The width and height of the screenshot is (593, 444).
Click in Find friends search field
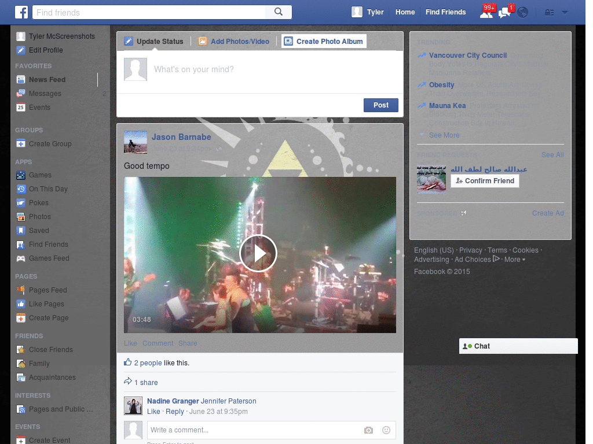[x=149, y=12]
